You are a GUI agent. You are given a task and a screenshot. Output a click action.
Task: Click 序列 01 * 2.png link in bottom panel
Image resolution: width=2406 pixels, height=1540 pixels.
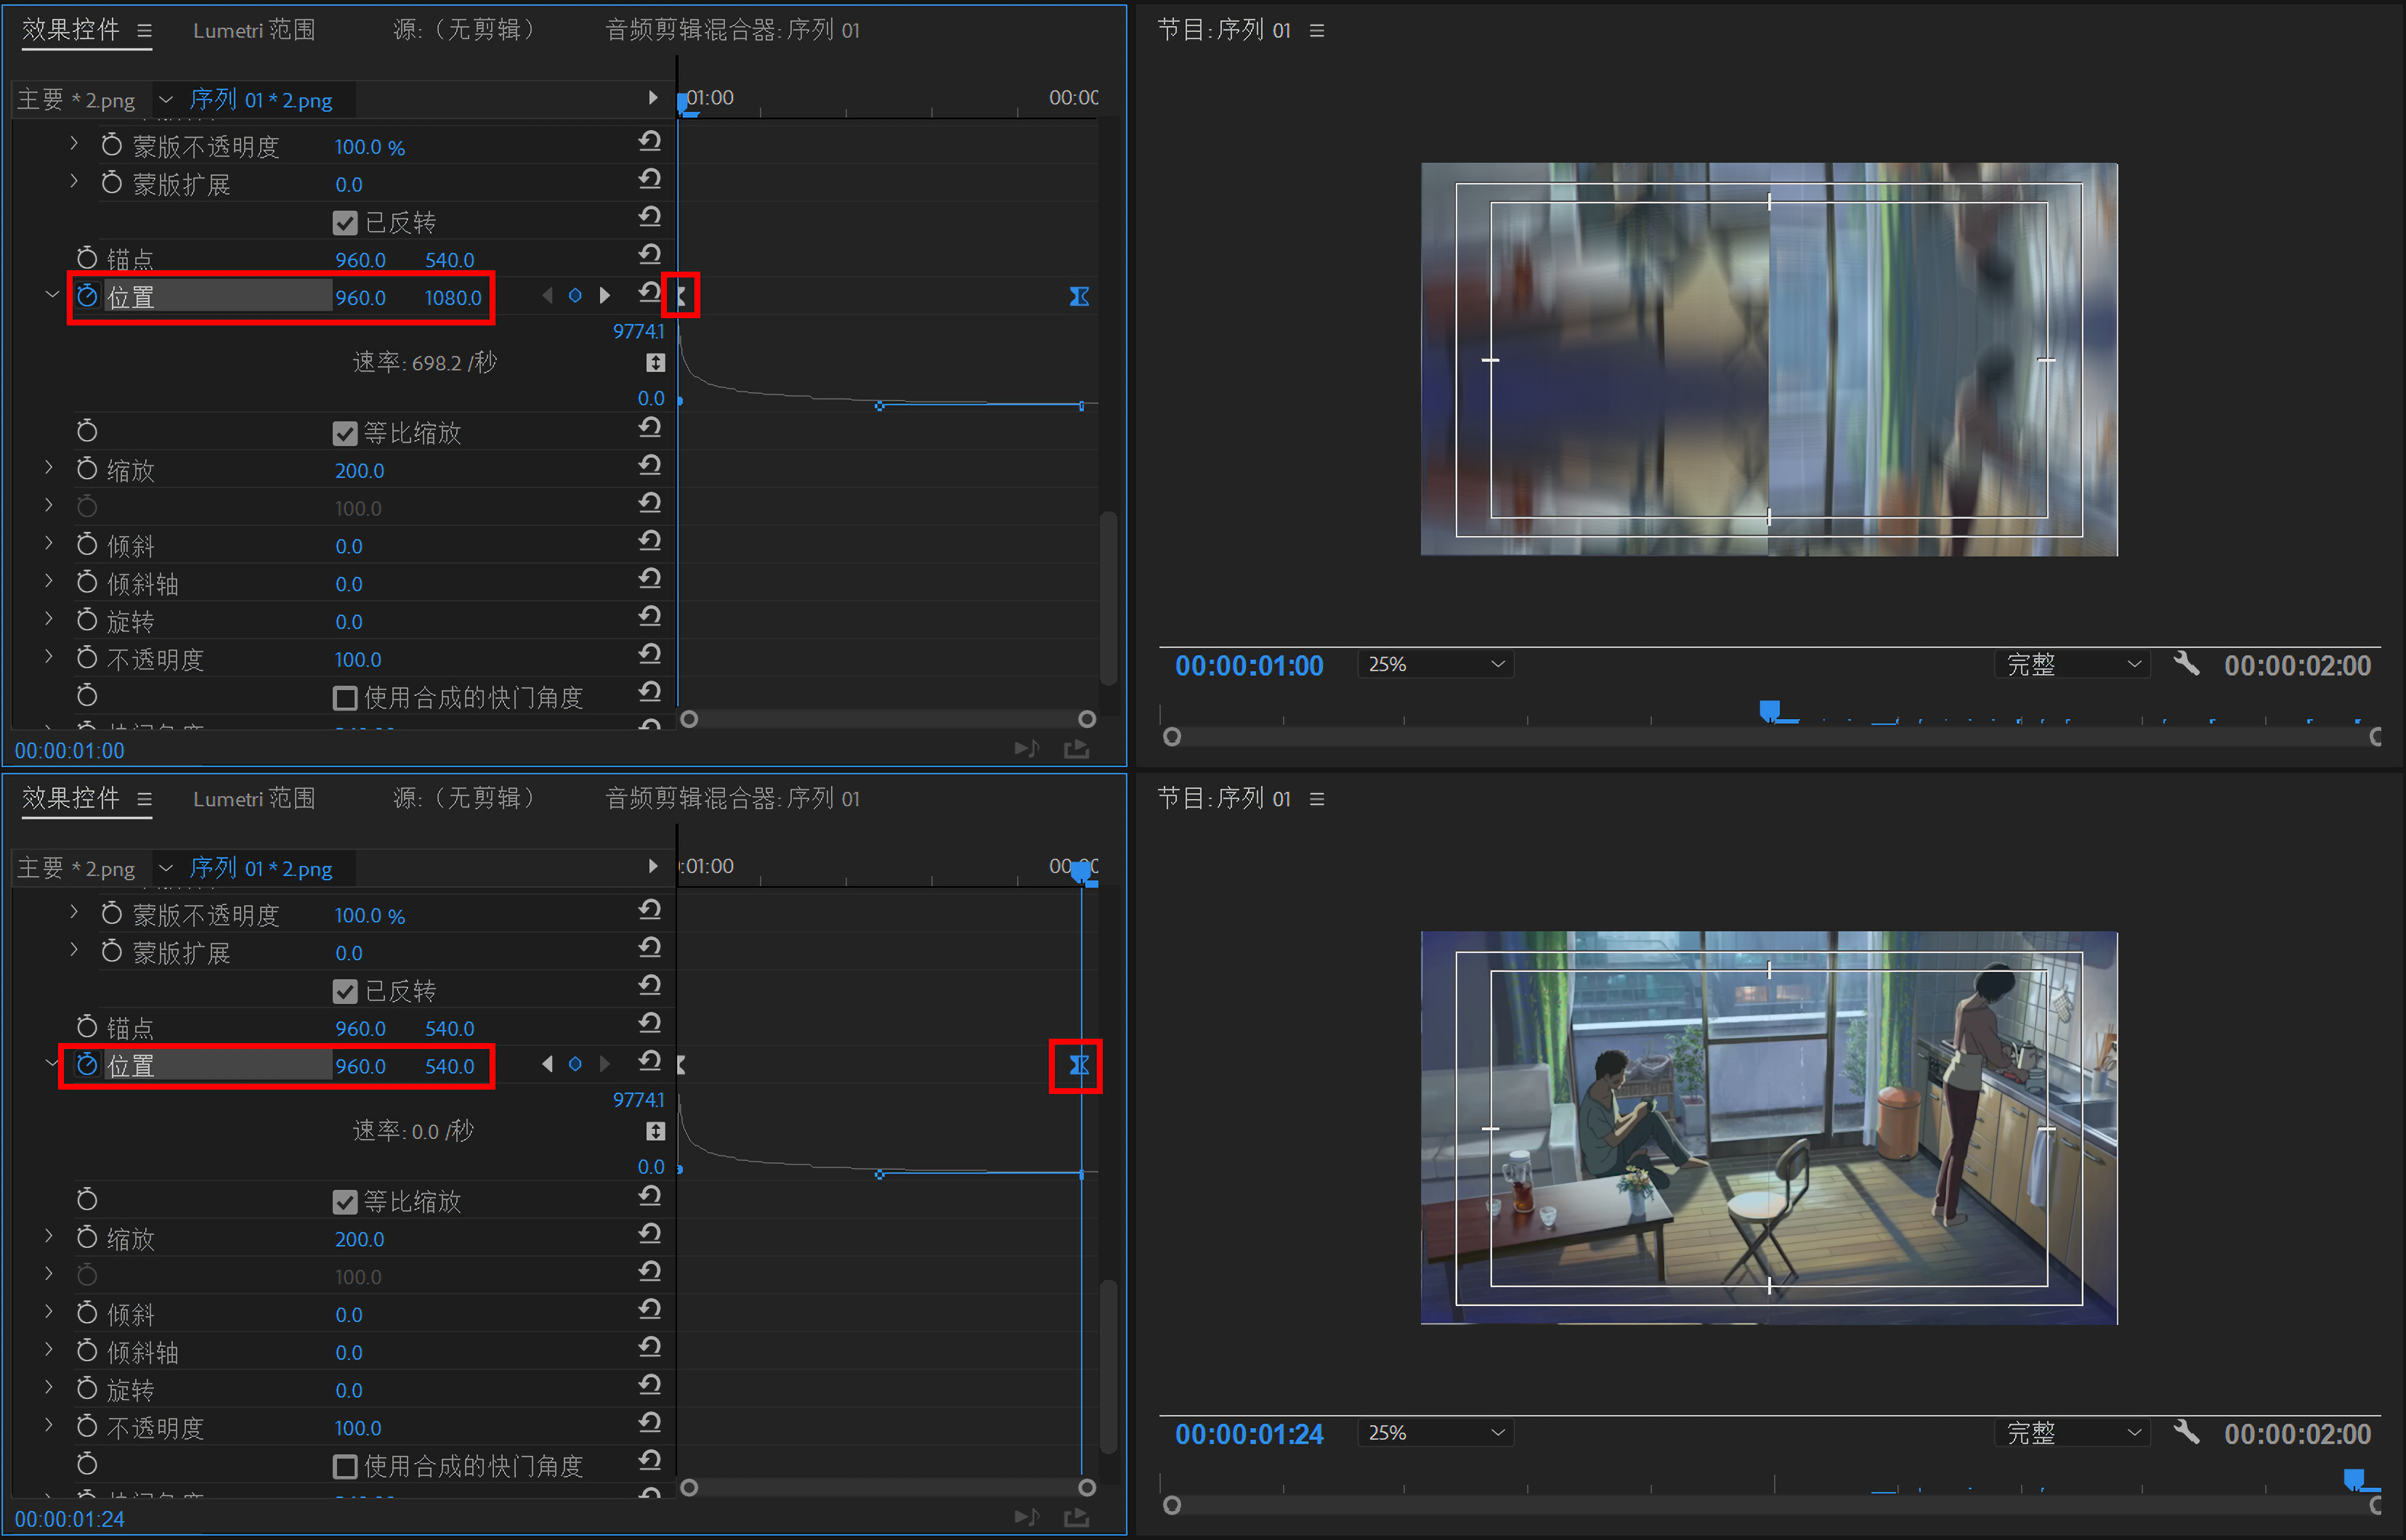point(261,868)
